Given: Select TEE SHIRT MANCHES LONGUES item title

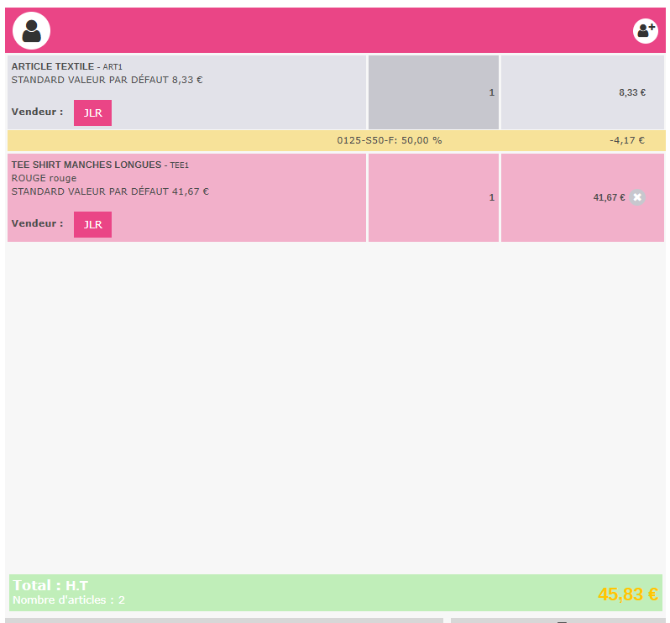Looking at the screenshot, I should [86, 165].
